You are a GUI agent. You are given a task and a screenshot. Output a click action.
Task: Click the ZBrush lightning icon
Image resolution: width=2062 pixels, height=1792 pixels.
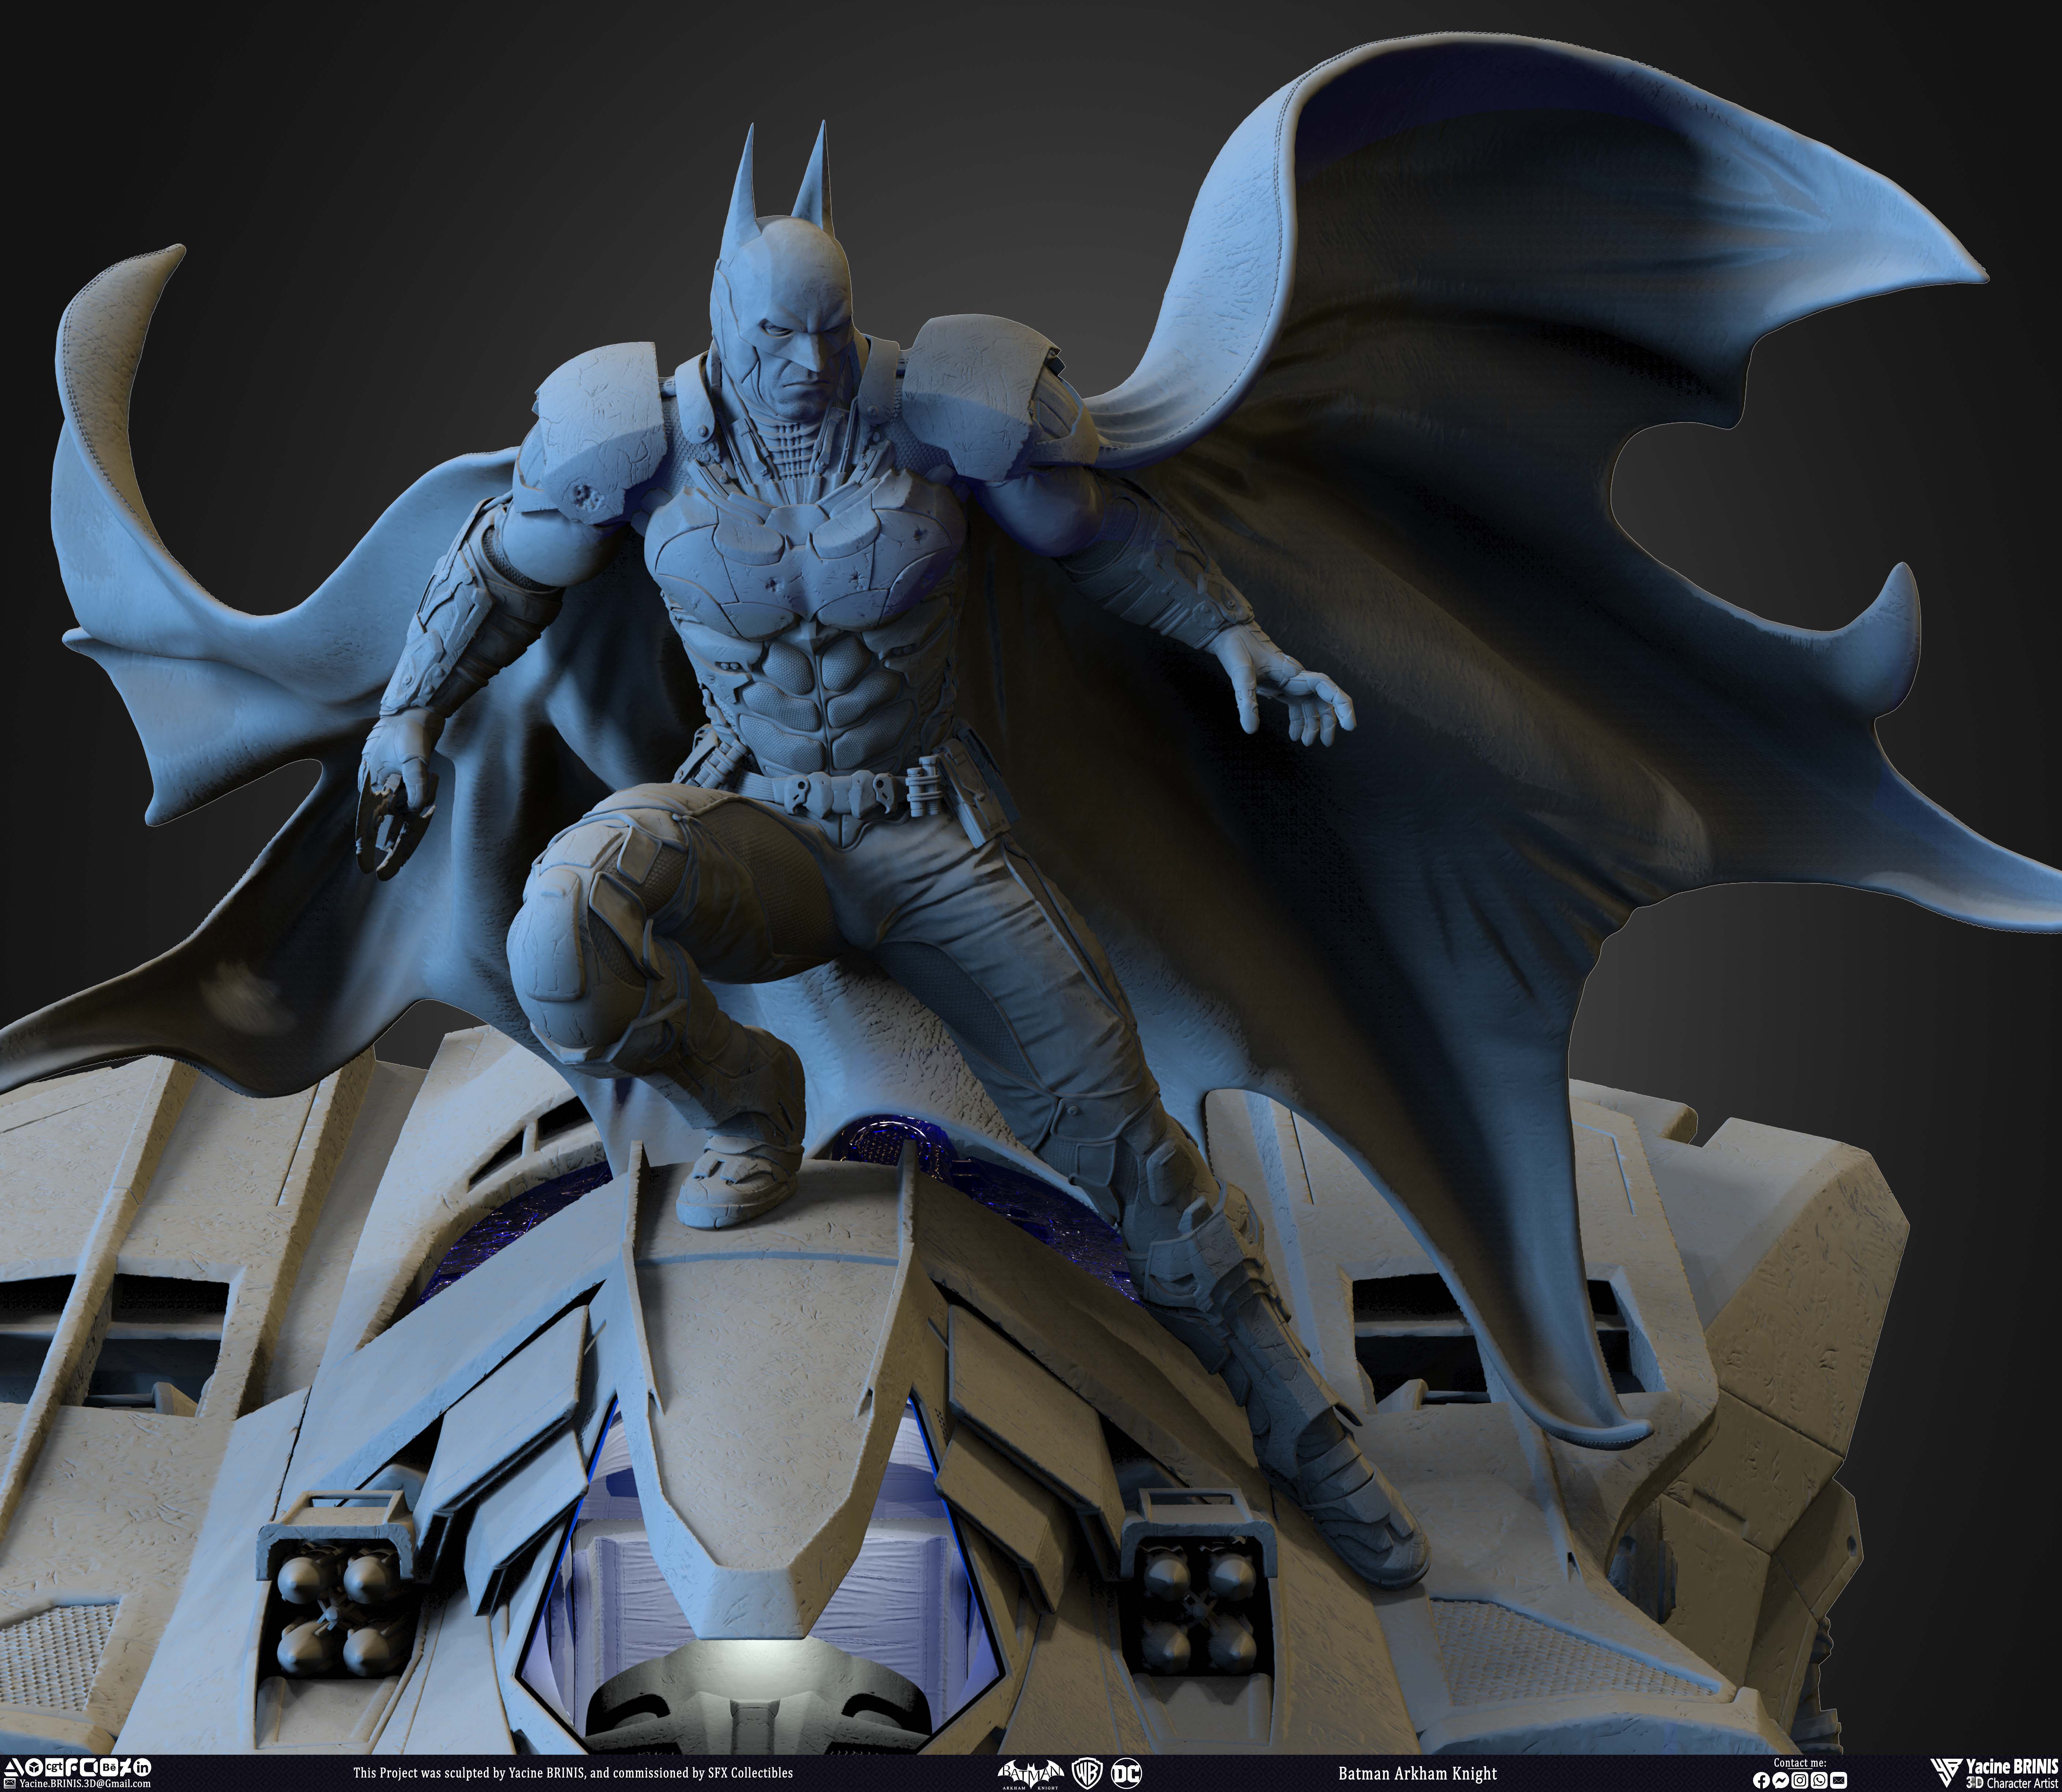coord(125,1768)
